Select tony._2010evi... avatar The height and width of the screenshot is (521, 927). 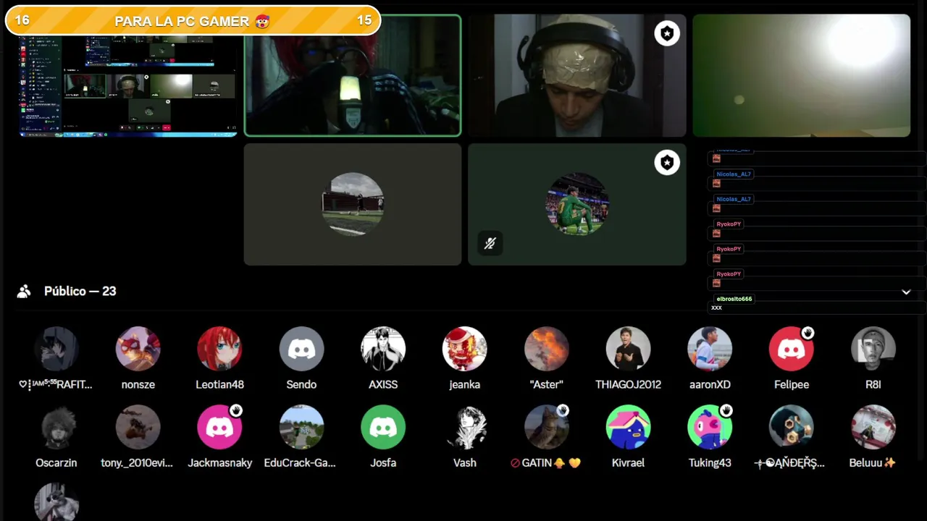[x=138, y=427]
